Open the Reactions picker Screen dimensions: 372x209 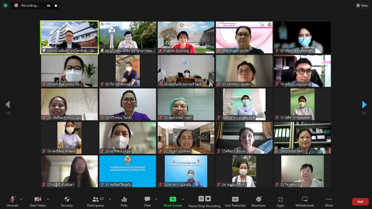(259, 201)
